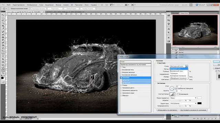220x123 pixels.
Task: Toggle Прокрутка во всех окнах checkbox
Action: [x=10, y=9]
